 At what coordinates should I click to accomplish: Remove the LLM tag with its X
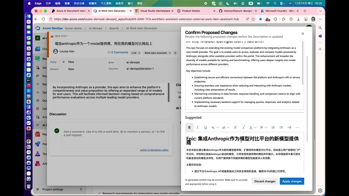click(139, 53)
